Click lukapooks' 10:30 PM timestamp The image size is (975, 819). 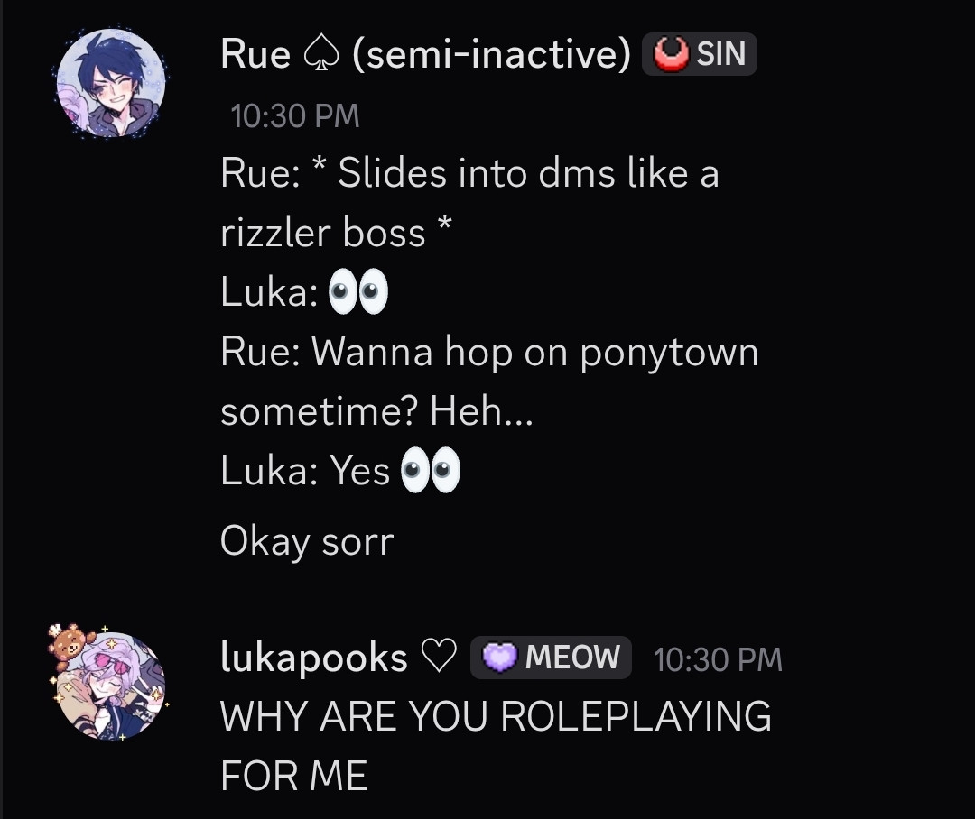[718, 659]
